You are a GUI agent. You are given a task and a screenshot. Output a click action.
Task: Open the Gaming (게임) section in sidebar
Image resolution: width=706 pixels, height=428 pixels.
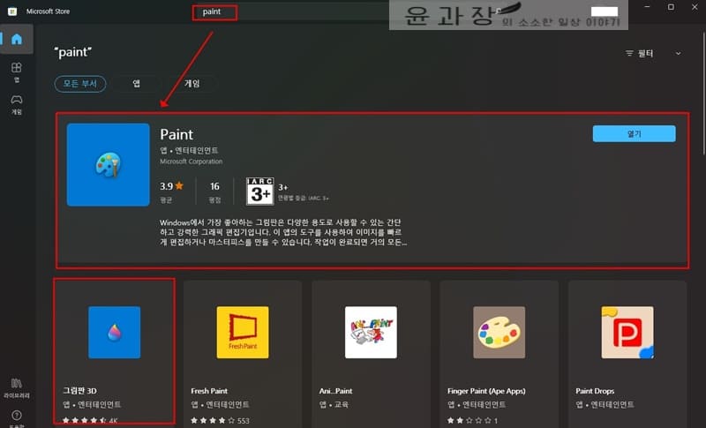click(17, 104)
